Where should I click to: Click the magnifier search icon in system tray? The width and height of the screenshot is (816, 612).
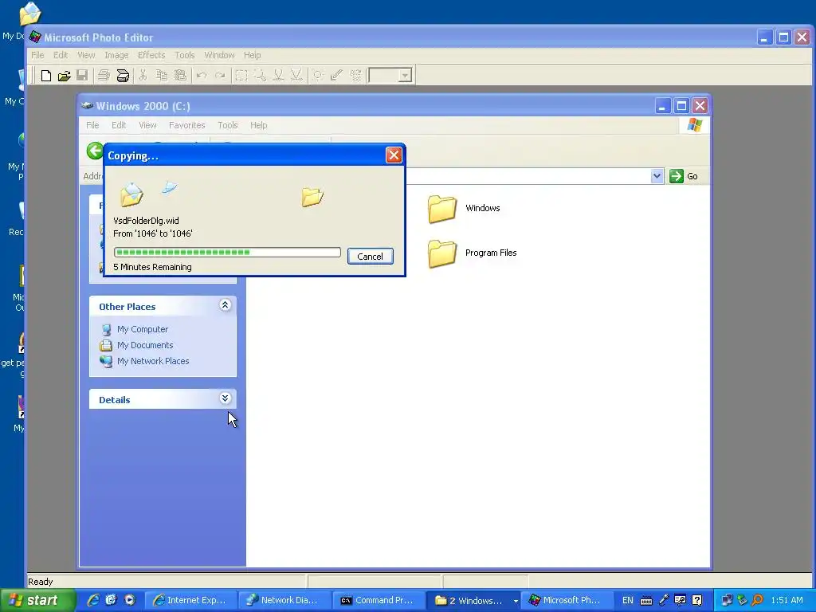tap(758, 601)
